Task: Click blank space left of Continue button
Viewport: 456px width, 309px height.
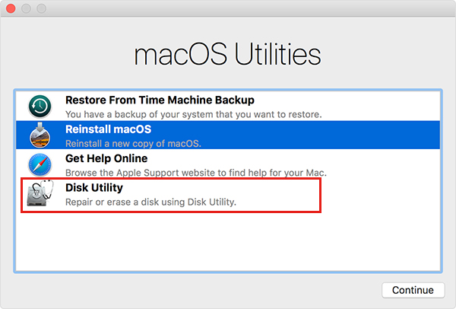Action: click(228, 290)
